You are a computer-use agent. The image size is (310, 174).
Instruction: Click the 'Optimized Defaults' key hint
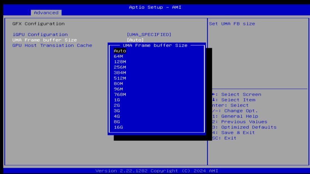(x=249, y=127)
